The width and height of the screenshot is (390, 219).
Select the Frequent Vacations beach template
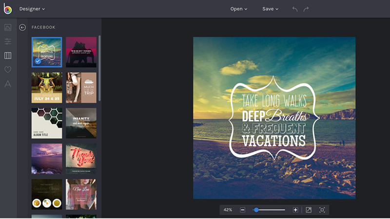(x=47, y=52)
